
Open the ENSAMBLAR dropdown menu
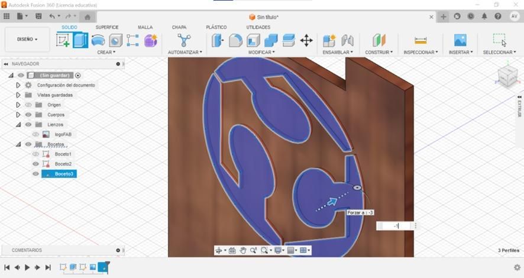tap(338, 52)
